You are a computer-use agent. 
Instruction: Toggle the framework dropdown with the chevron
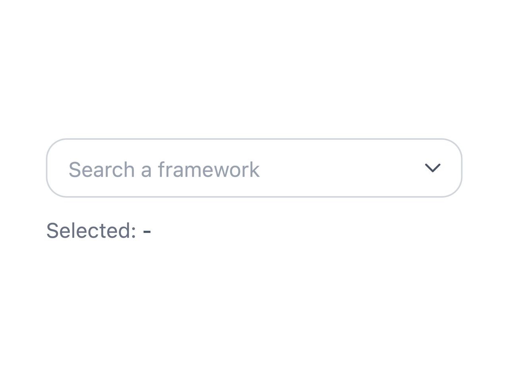(433, 168)
